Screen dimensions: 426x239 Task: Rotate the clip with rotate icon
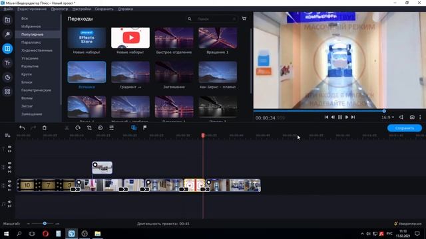point(78,127)
